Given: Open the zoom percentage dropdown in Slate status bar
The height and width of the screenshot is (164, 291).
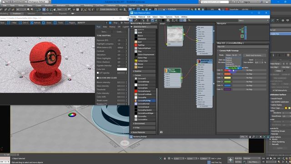Looking at the screenshot, I should (244, 137).
